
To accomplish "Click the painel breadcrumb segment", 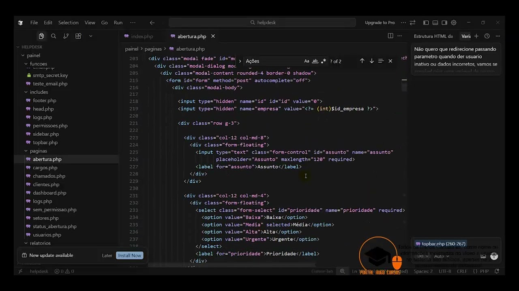I will [132, 49].
